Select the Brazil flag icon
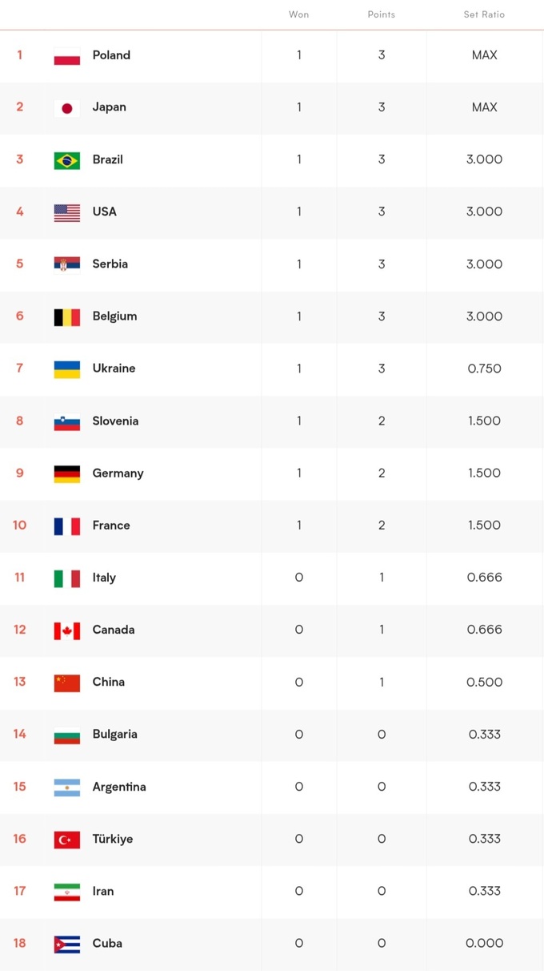544x971 pixels. 67,161
